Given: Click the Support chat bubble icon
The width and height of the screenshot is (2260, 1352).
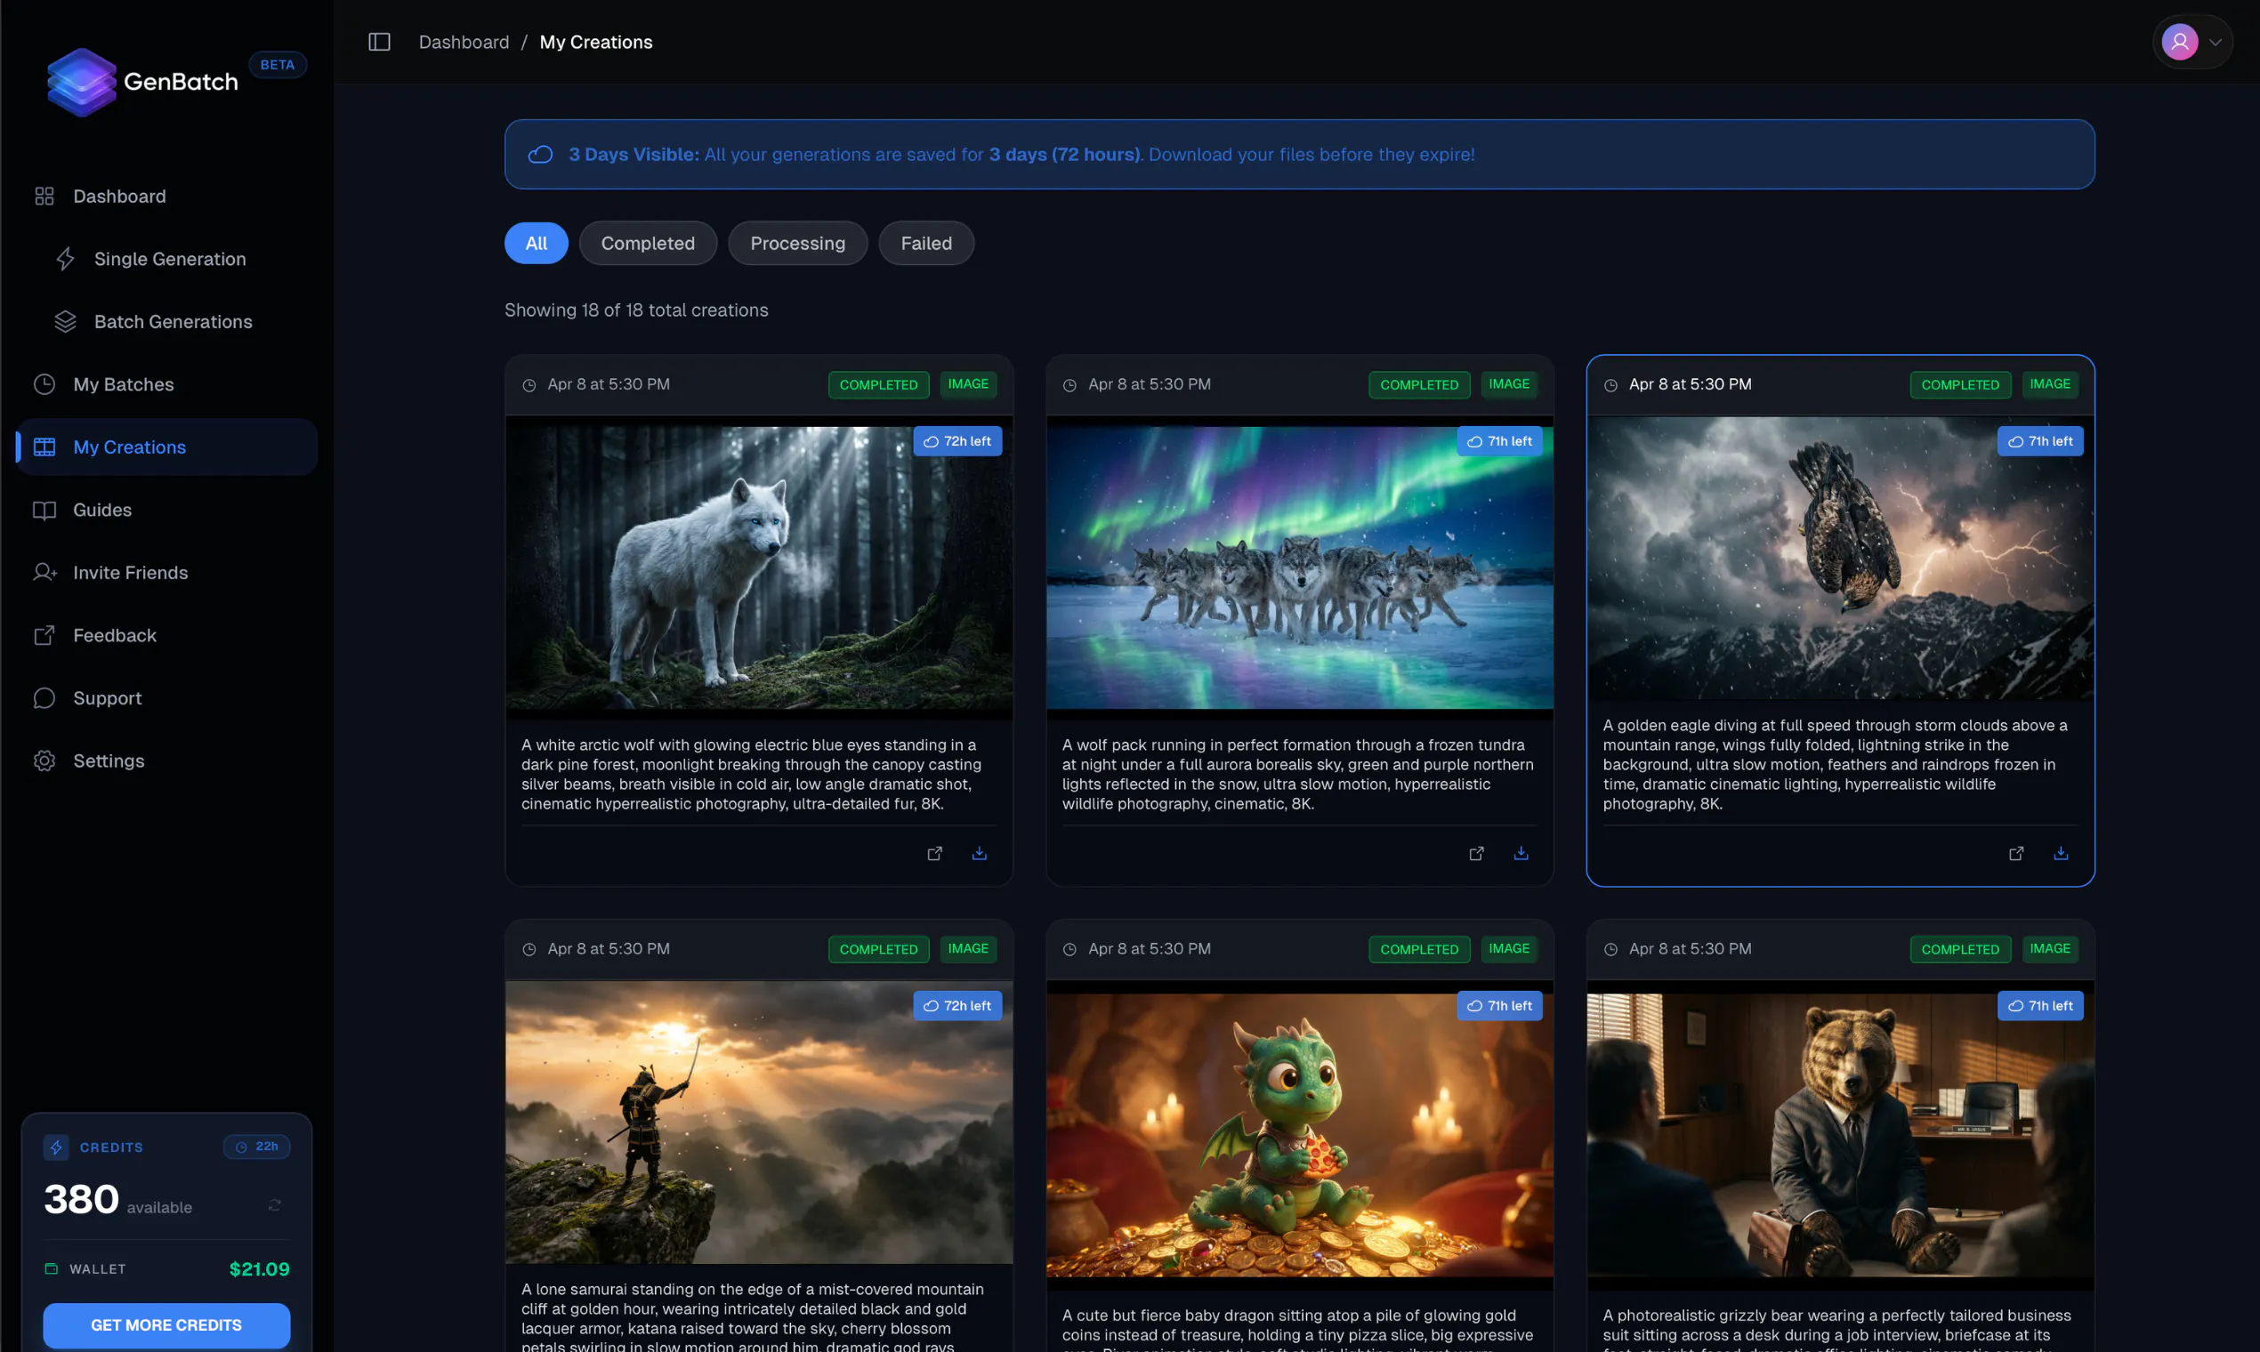Looking at the screenshot, I should [44, 698].
